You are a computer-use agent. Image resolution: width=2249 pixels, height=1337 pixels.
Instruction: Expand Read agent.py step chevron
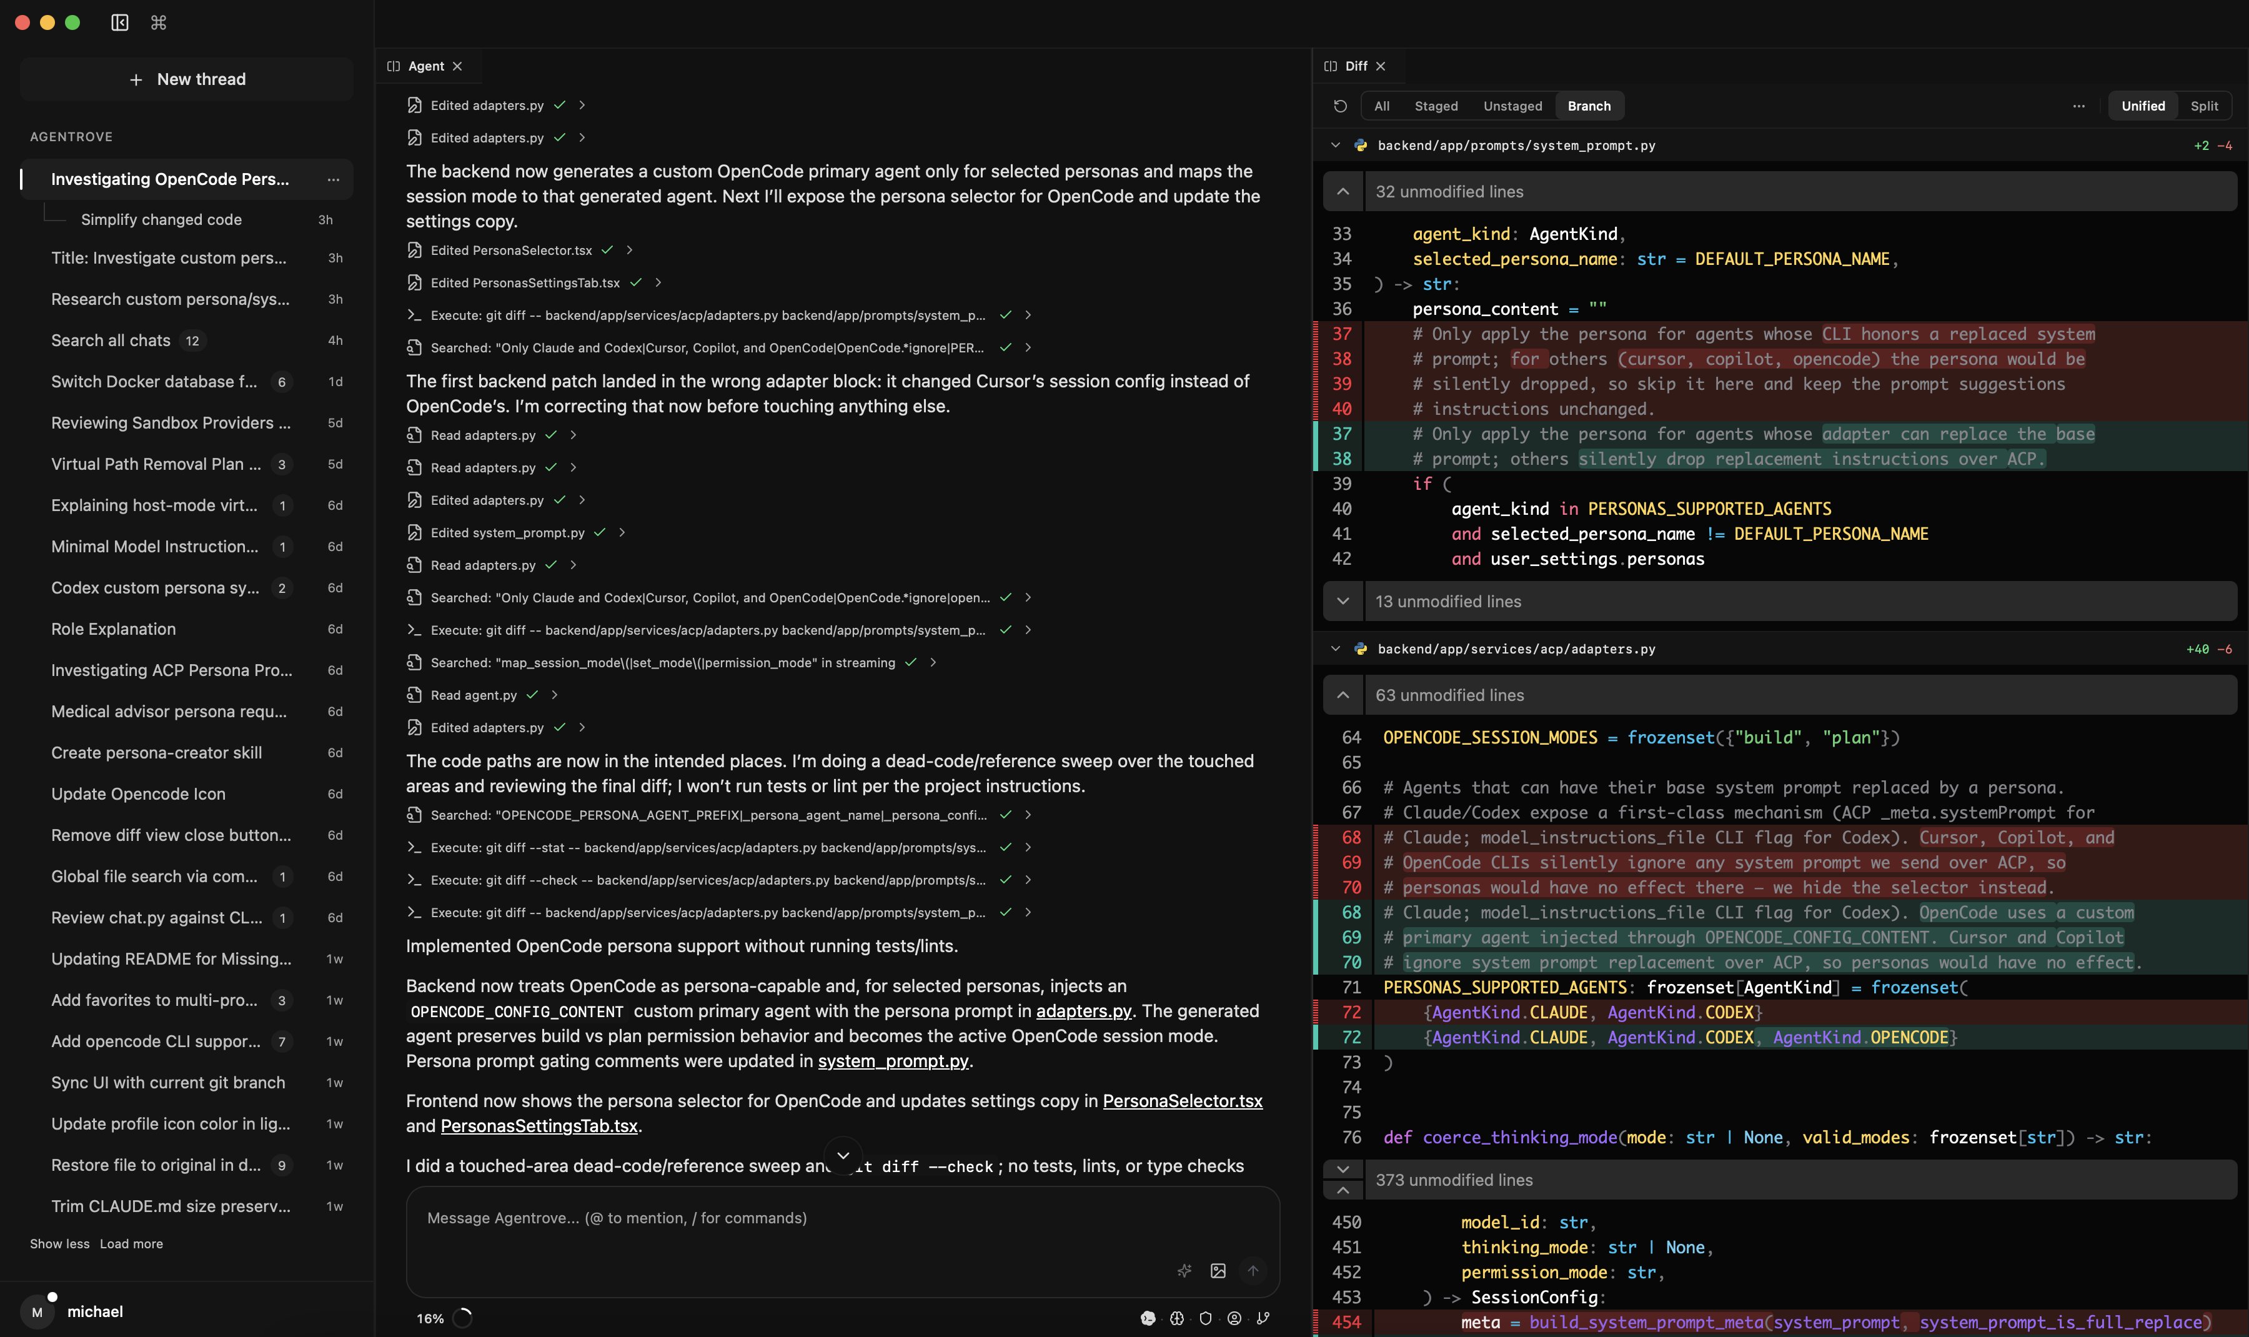554,695
